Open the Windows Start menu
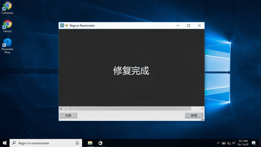Image resolution: width=261 pixels, height=147 pixels. click(x=5, y=143)
